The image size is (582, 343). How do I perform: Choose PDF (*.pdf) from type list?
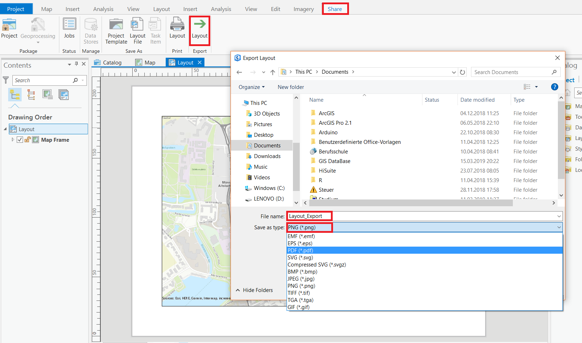click(300, 251)
